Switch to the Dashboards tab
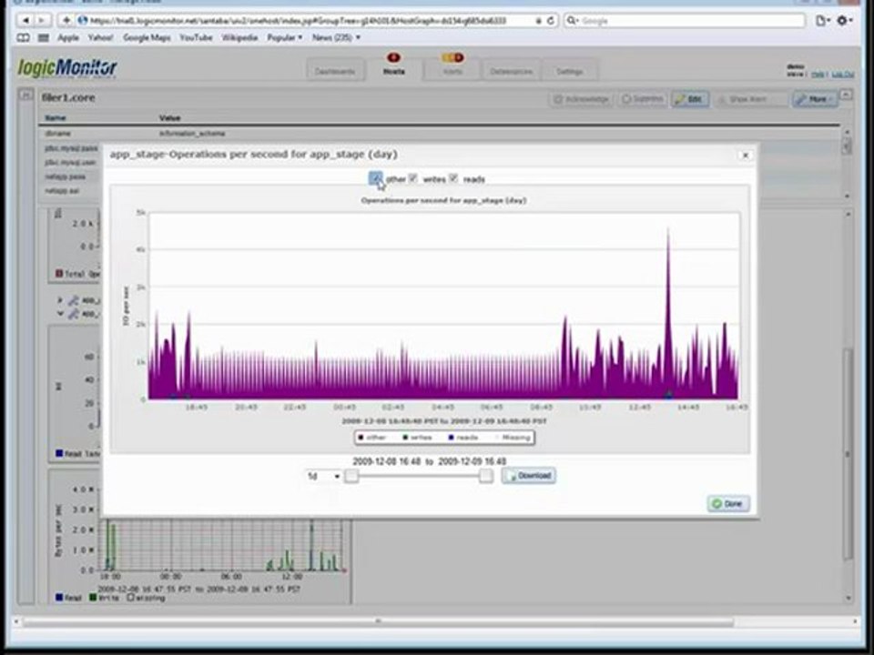874x655 pixels. coord(335,71)
